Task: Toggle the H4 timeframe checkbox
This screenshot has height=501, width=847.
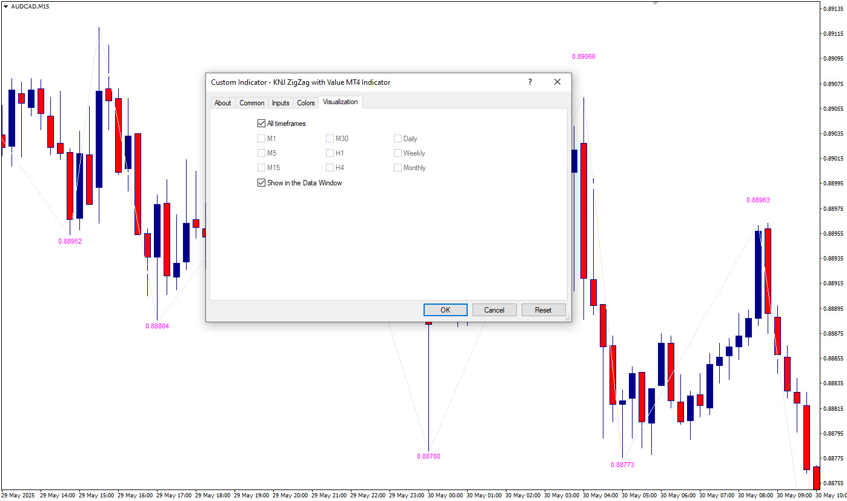Action: click(x=330, y=168)
